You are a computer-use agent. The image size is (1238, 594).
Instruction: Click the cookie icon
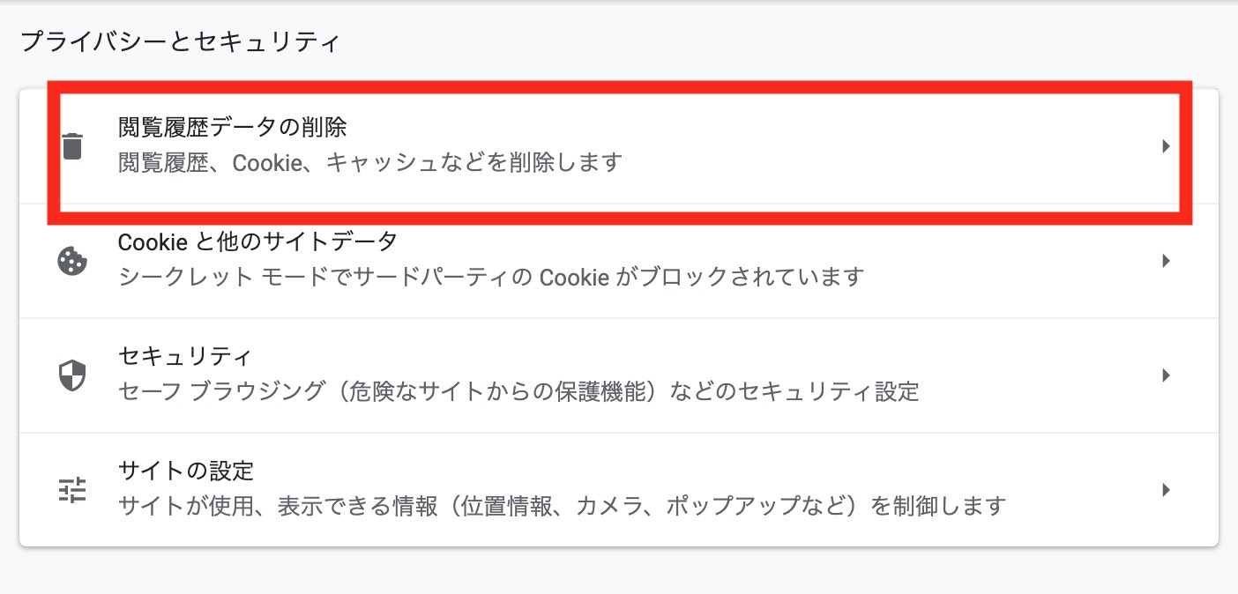pos(72,261)
